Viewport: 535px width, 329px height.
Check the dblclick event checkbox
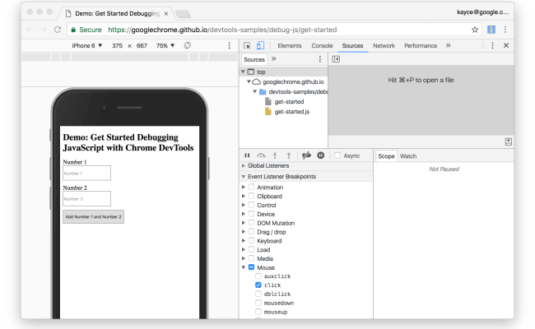coord(258,294)
